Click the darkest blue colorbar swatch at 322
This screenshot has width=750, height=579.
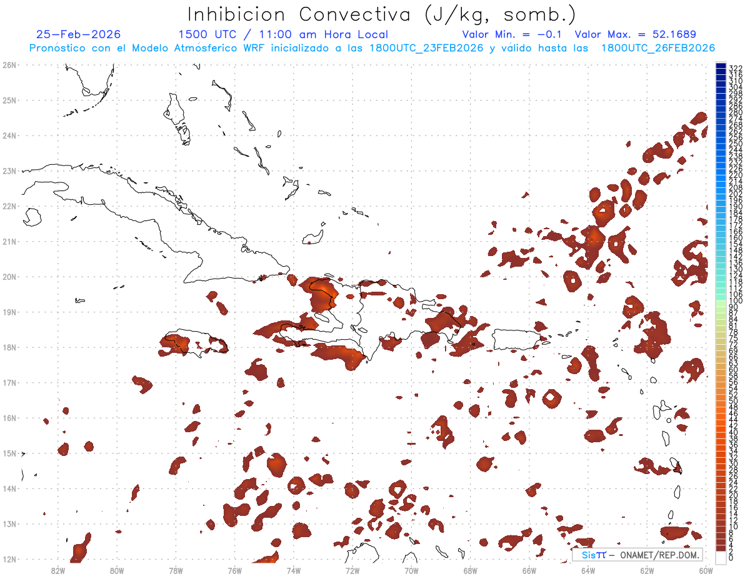click(x=721, y=66)
